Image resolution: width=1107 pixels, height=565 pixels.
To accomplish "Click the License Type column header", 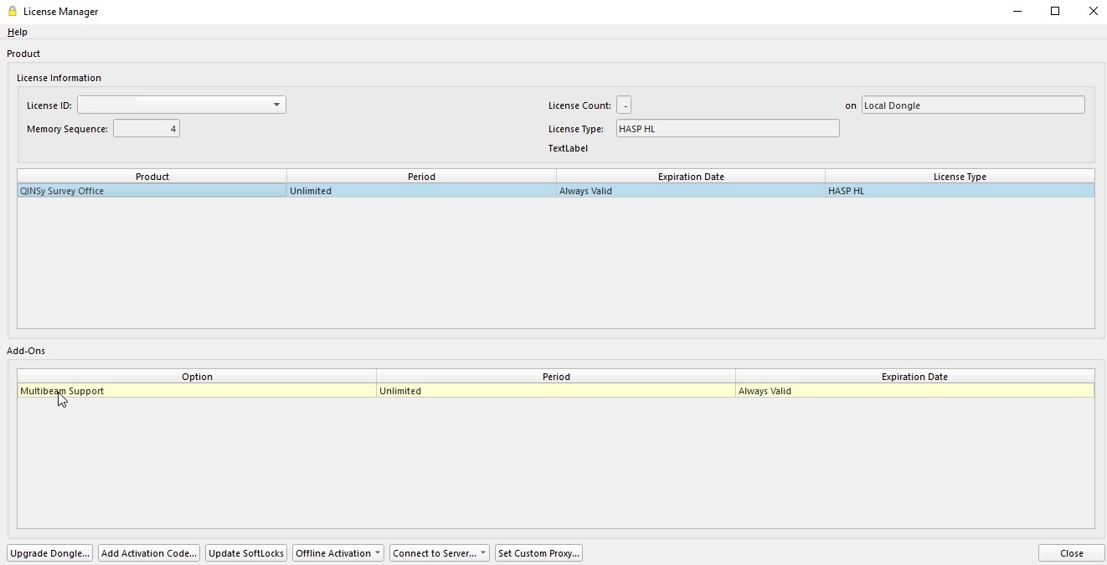I will pyautogui.click(x=960, y=177).
